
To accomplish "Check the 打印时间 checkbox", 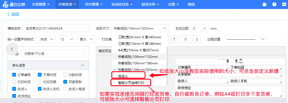I will (x=14, y=82).
